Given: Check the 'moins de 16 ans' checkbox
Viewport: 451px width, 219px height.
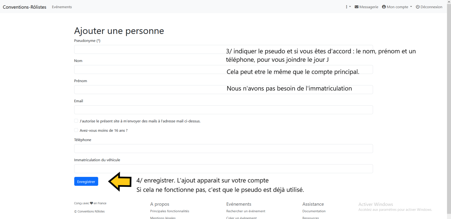Looking at the screenshot, I should coord(76,130).
